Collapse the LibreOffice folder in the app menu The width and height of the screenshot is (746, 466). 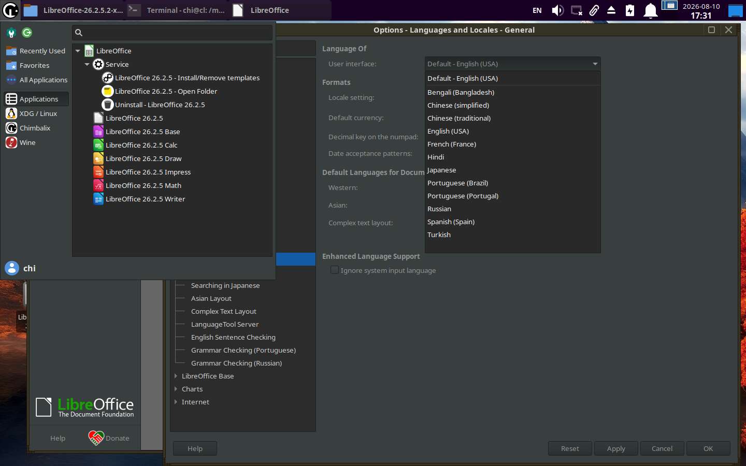[78, 51]
